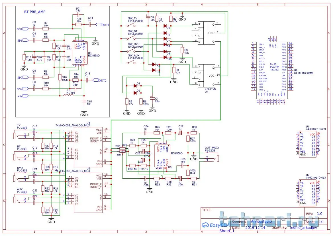This screenshot has width=333, height=236.
Task: Click the C1 22u capacitor label
Action: (x=157, y=100)
